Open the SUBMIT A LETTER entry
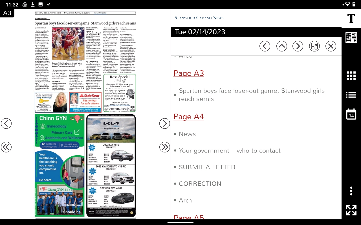The height and width of the screenshot is (225, 361). coord(207,167)
